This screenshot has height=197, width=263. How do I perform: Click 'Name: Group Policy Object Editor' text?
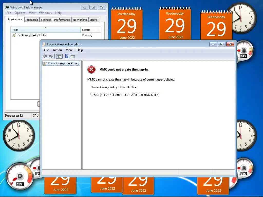pos(113,87)
